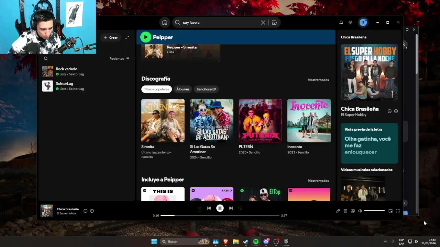Click the right panel scrollbar of background window
Viewport: 440px width, 247px height.
(417, 54)
